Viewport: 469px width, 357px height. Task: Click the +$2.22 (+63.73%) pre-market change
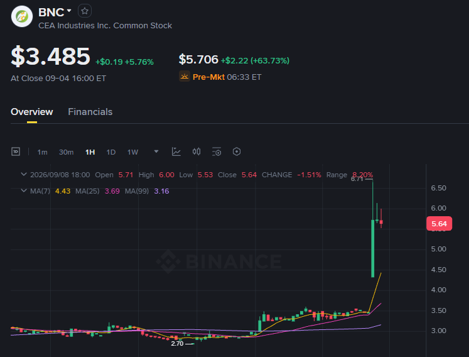tap(255, 60)
